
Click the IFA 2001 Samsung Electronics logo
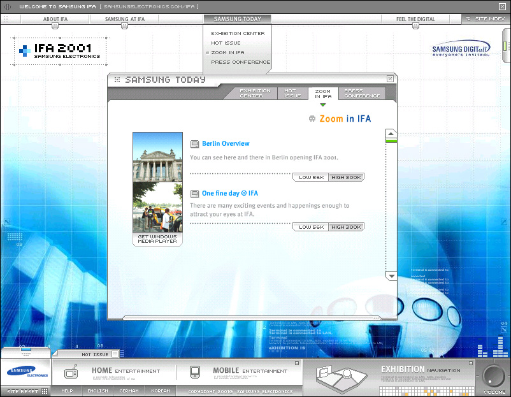[x=60, y=51]
